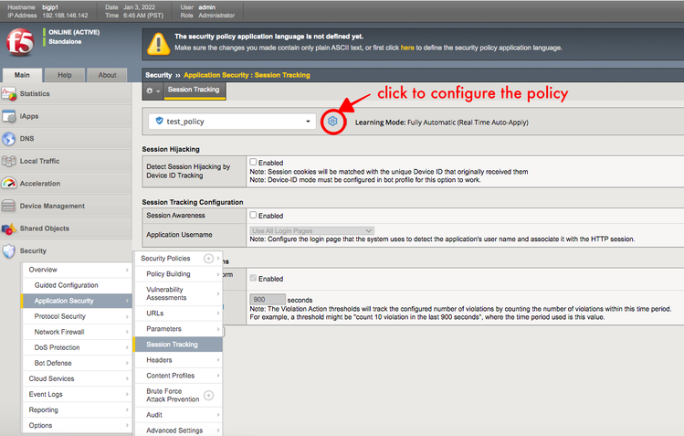Click the 'here' link in warning banner
The height and width of the screenshot is (436, 684).
[x=406, y=47]
